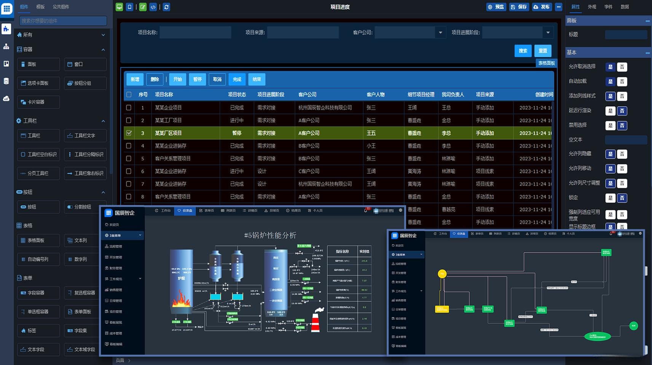Image resolution: width=652 pixels, height=365 pixels.
Task: Select the 工具栏文字 component
Action: tap(85, 136)
